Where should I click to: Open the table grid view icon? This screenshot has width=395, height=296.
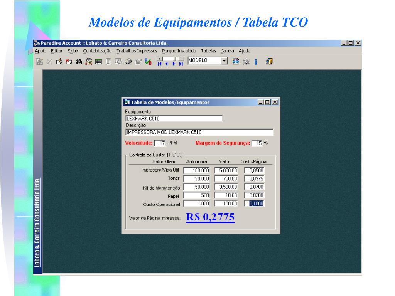[98, 61]
